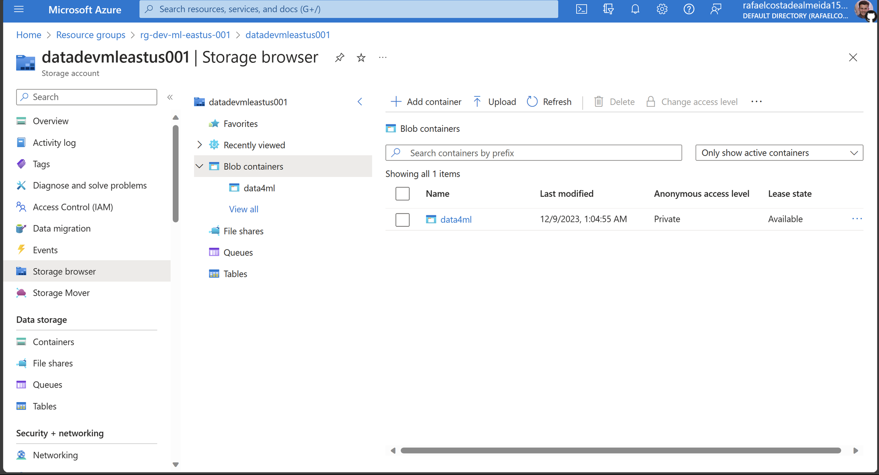Expand the Recently viewed tree node
Image resolution: width=879 pixels, height=475 pixels.
[x=200, y=145]
